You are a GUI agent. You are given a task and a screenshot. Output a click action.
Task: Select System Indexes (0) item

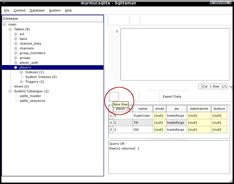pyautogui.click(x=41, y=77)
